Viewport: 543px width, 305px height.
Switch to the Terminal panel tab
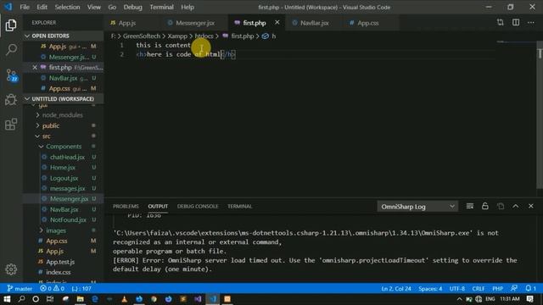239,206
